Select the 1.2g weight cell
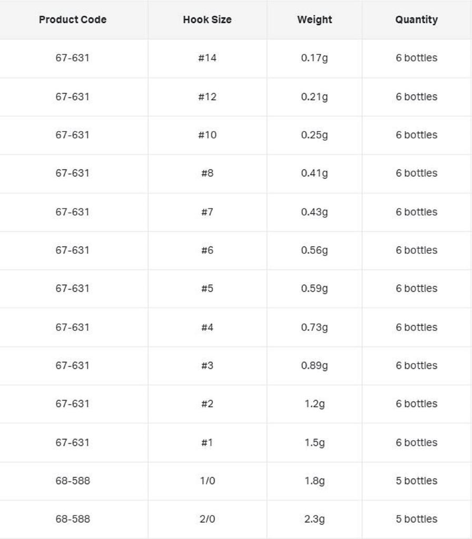472x539 pixels. point(314,404)
